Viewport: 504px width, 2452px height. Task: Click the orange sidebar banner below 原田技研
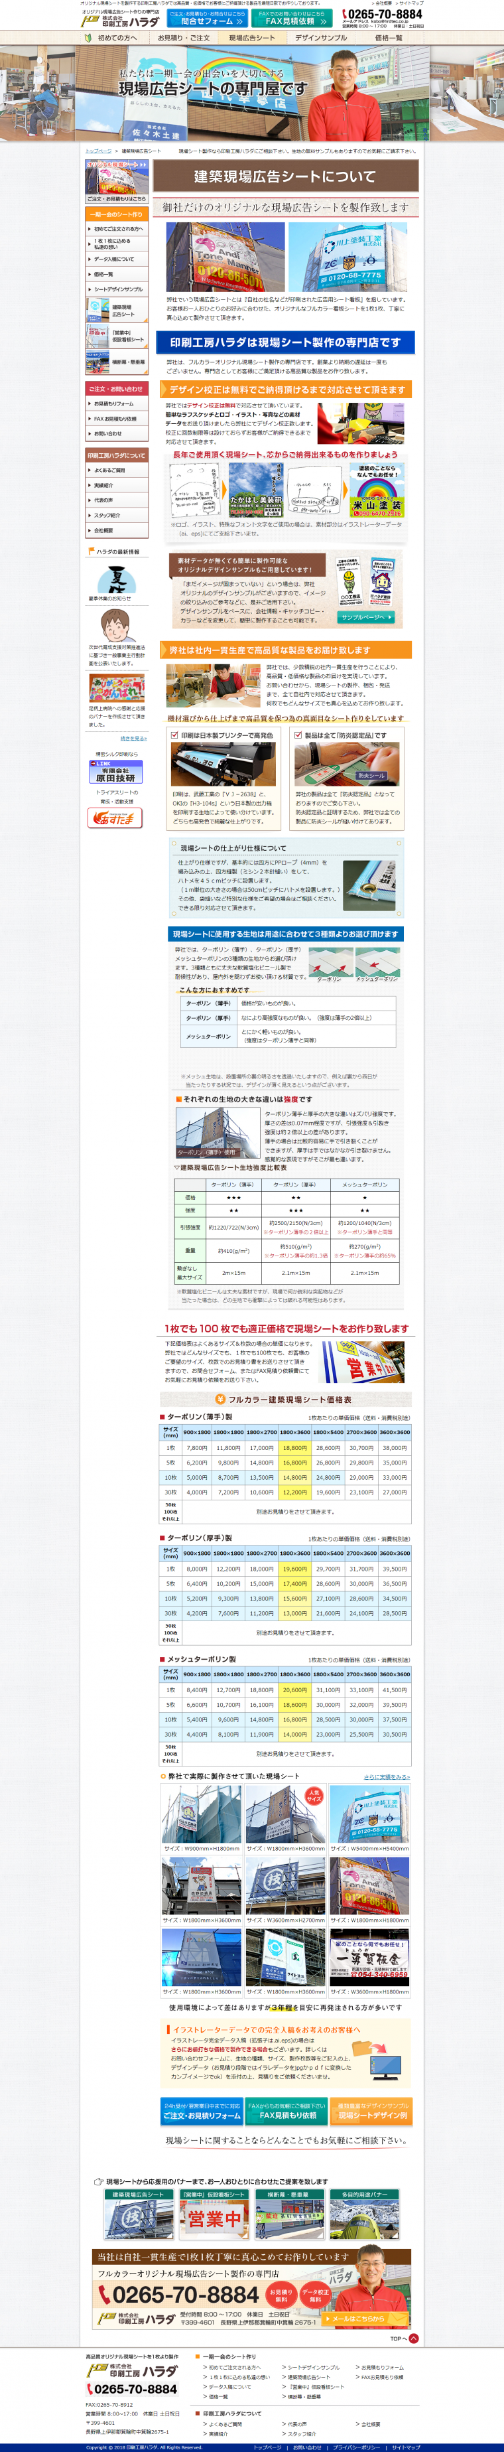point(116,819)
